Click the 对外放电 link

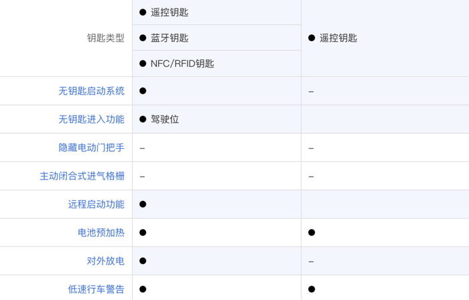click(x=105, y=261)
